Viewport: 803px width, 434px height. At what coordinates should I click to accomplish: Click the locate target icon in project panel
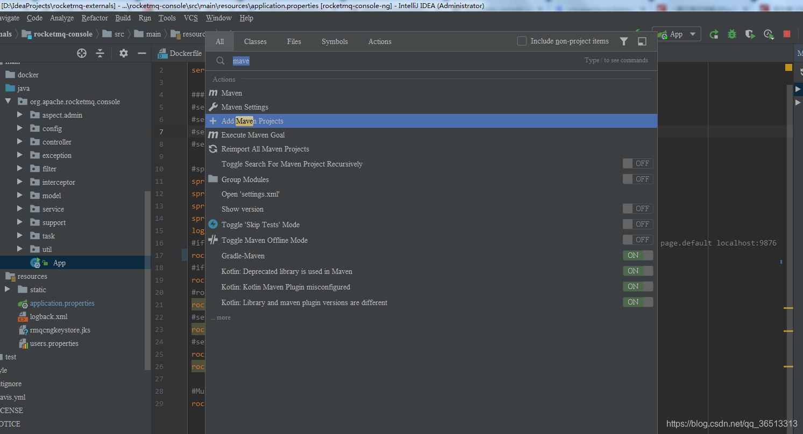coord(82,53)
